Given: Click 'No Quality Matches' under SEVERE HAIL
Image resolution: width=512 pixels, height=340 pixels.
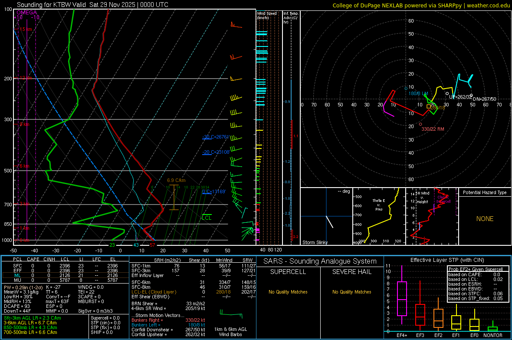Looking at the screenshot, I should 351,292.
